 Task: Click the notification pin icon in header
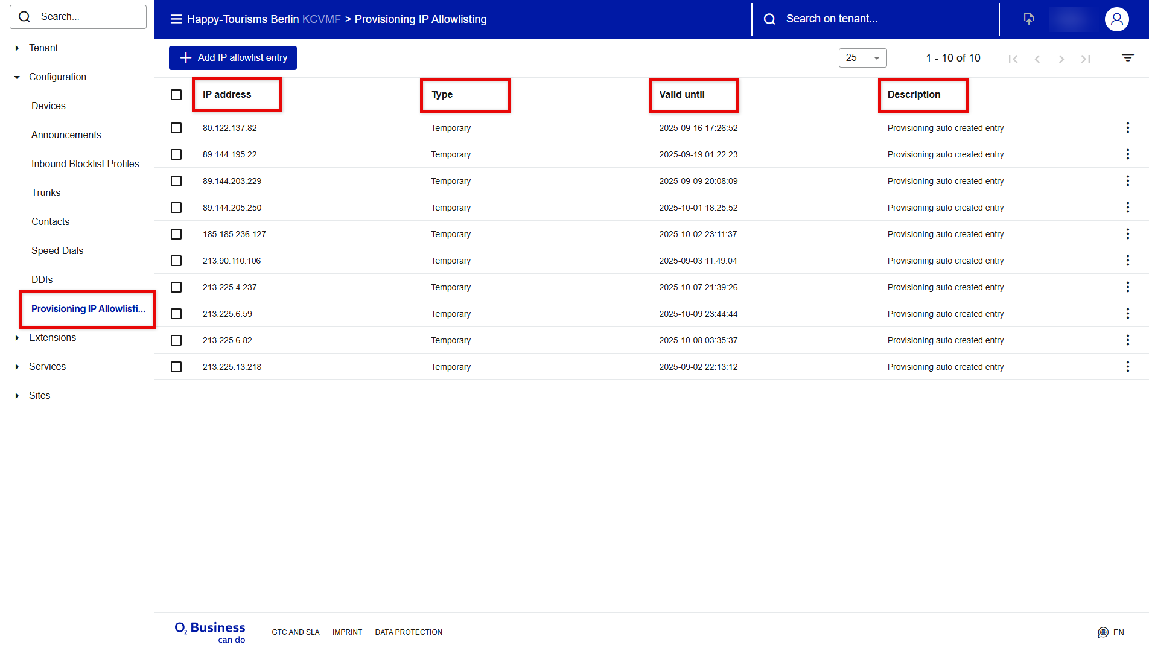tap(1029, 19)
